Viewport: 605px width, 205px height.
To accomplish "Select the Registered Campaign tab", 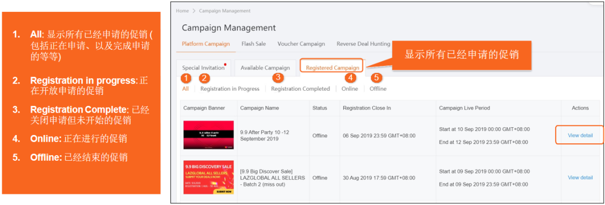I will (332, 68).
